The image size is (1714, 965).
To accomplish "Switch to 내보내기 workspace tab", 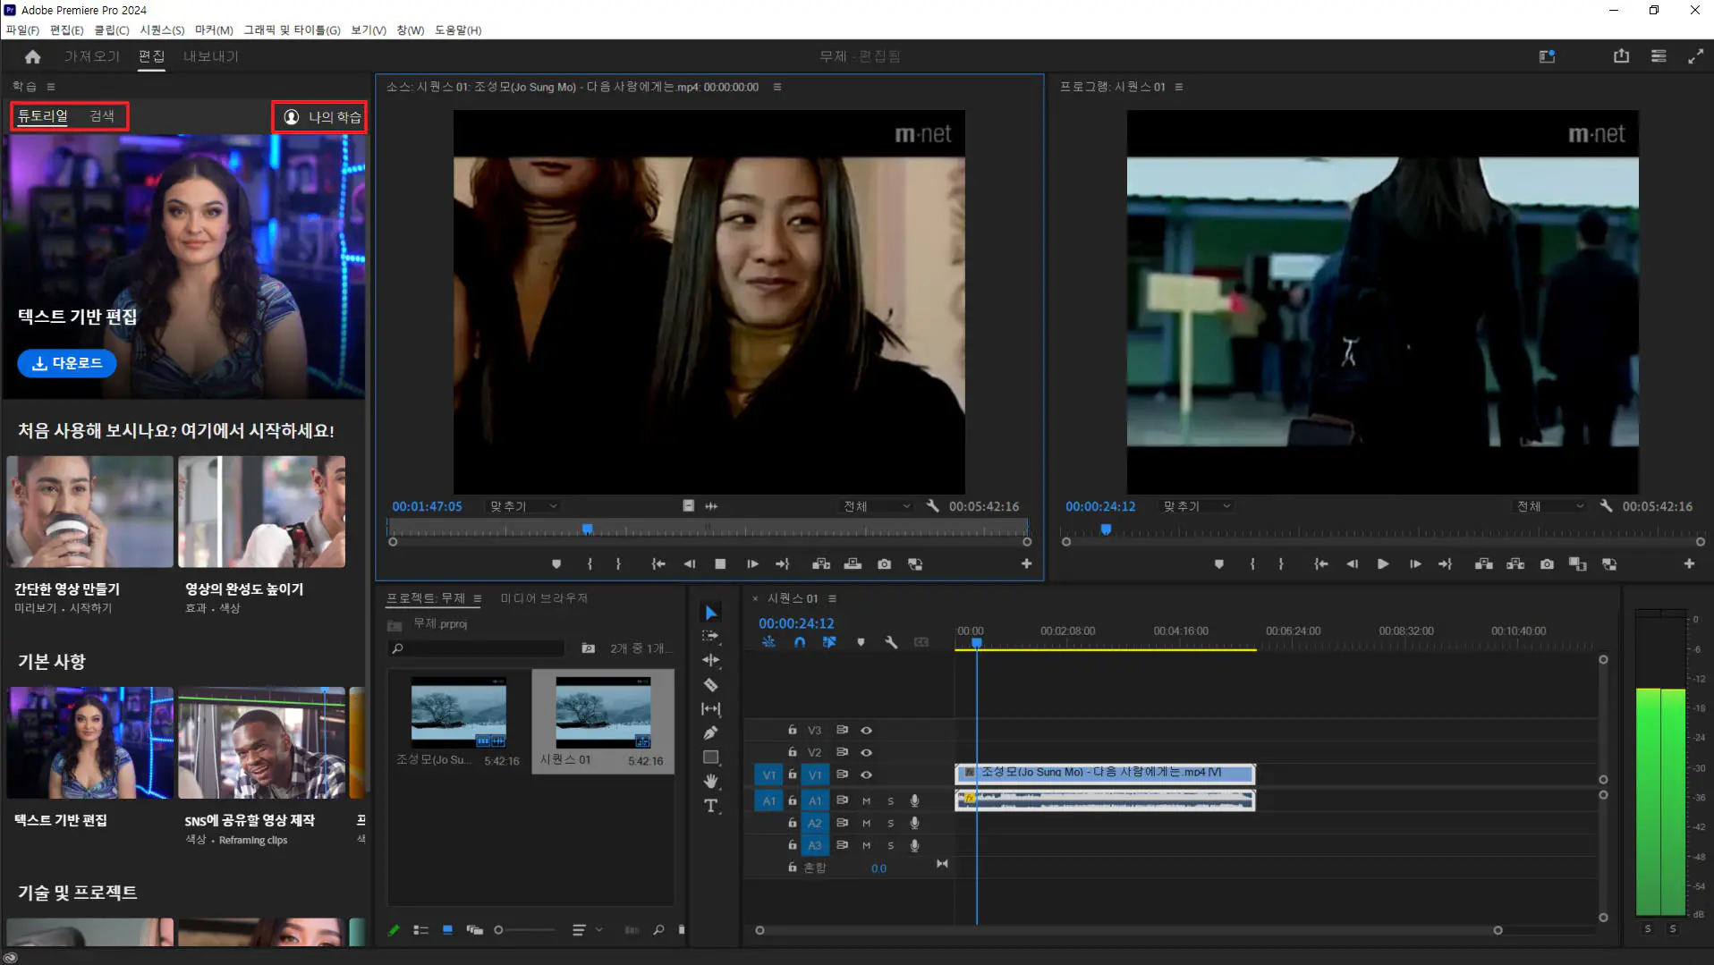I will [x=211, y=56].
